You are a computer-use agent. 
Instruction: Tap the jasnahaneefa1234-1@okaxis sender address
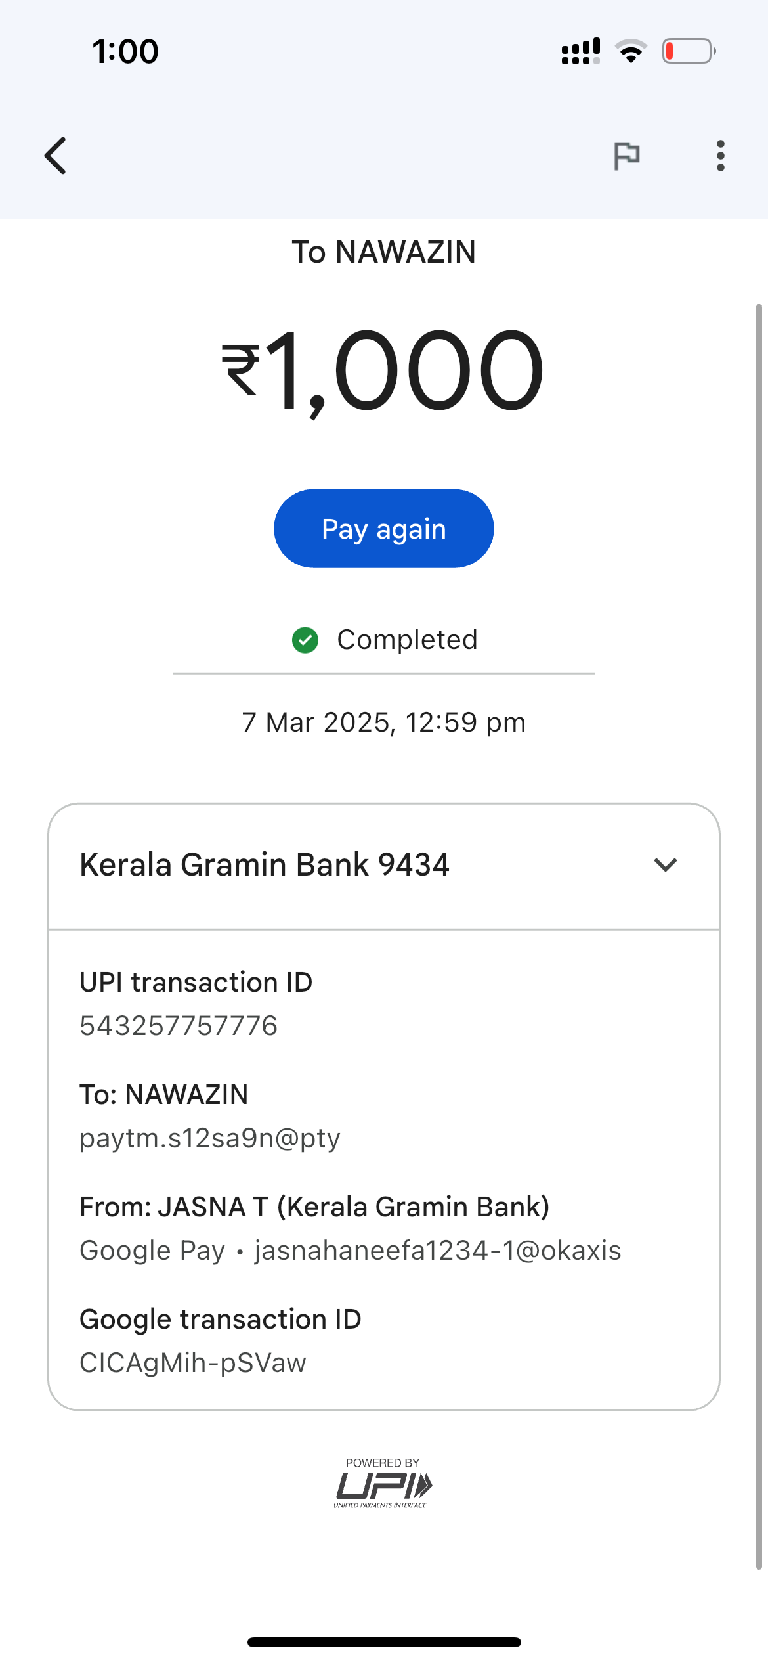(438, 1251)
